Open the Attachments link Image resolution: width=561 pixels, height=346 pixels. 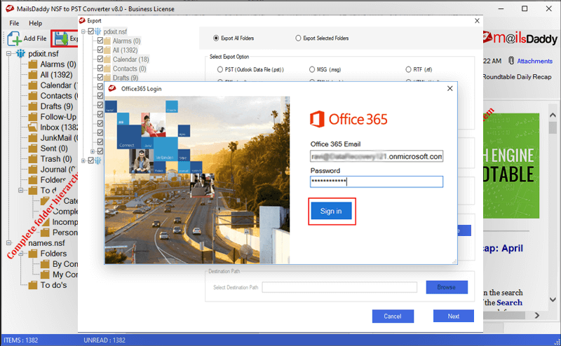click(534, 61)
